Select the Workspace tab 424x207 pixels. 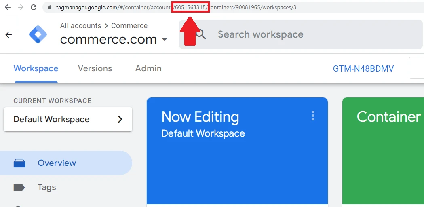click(36, 69)
